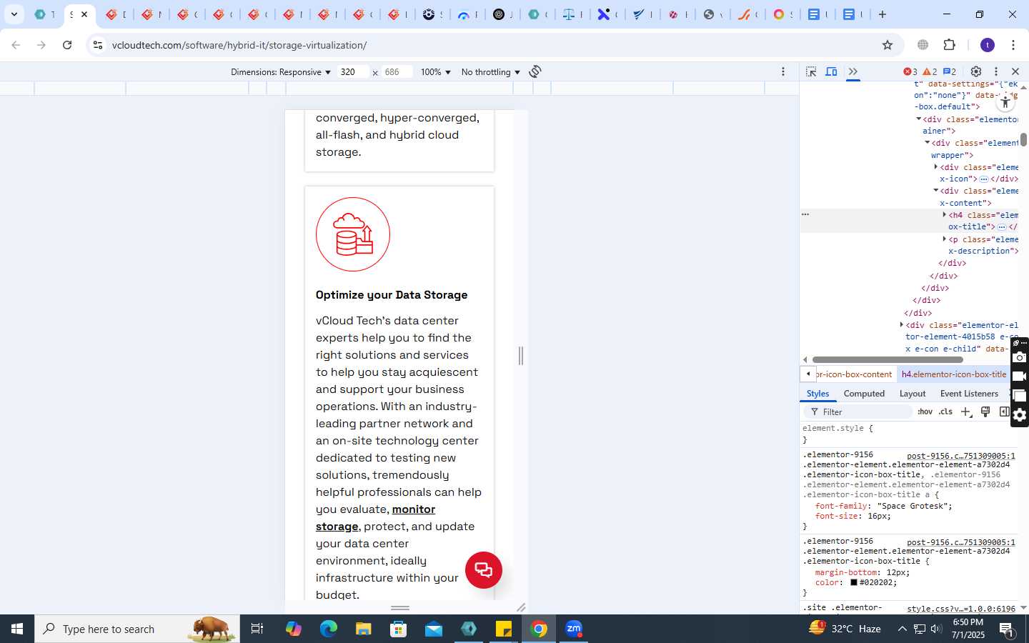Viewport: 1029px width, 643px height.
Task: Click the rotate screen orientation icon
Action: click(535, 71)
